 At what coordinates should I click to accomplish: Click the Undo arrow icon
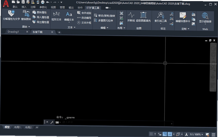48,2
